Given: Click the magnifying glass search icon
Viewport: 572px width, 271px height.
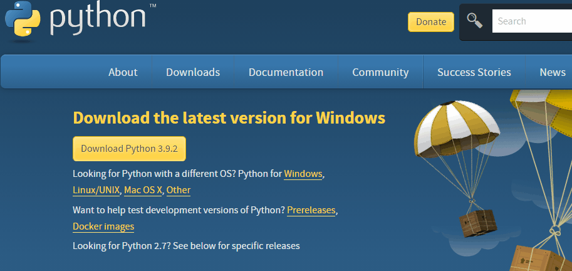Looking at the screenshot, I should pyautogui.click(x=475, y=21).
